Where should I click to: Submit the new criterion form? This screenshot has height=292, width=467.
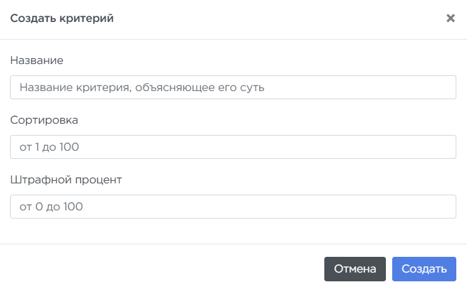coord(424,269)
